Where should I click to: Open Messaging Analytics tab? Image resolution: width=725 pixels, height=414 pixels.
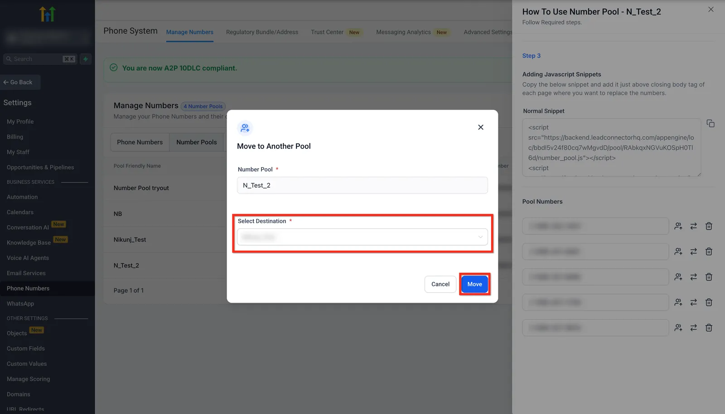pyautogui.click(x=403, y=32)
